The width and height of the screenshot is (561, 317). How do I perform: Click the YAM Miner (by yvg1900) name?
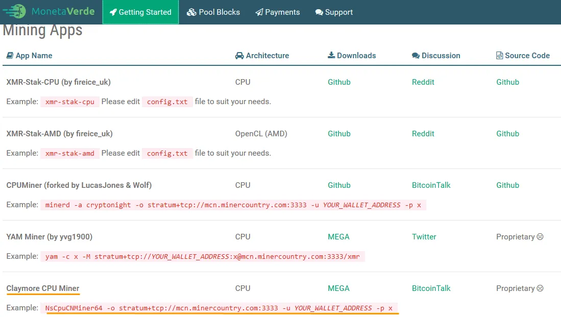(x=50, y=236)
